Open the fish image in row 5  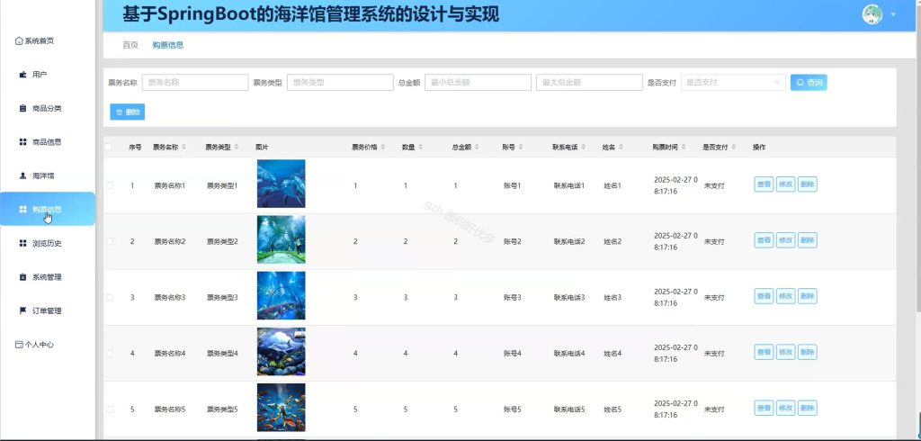click(x=281, y=408)
